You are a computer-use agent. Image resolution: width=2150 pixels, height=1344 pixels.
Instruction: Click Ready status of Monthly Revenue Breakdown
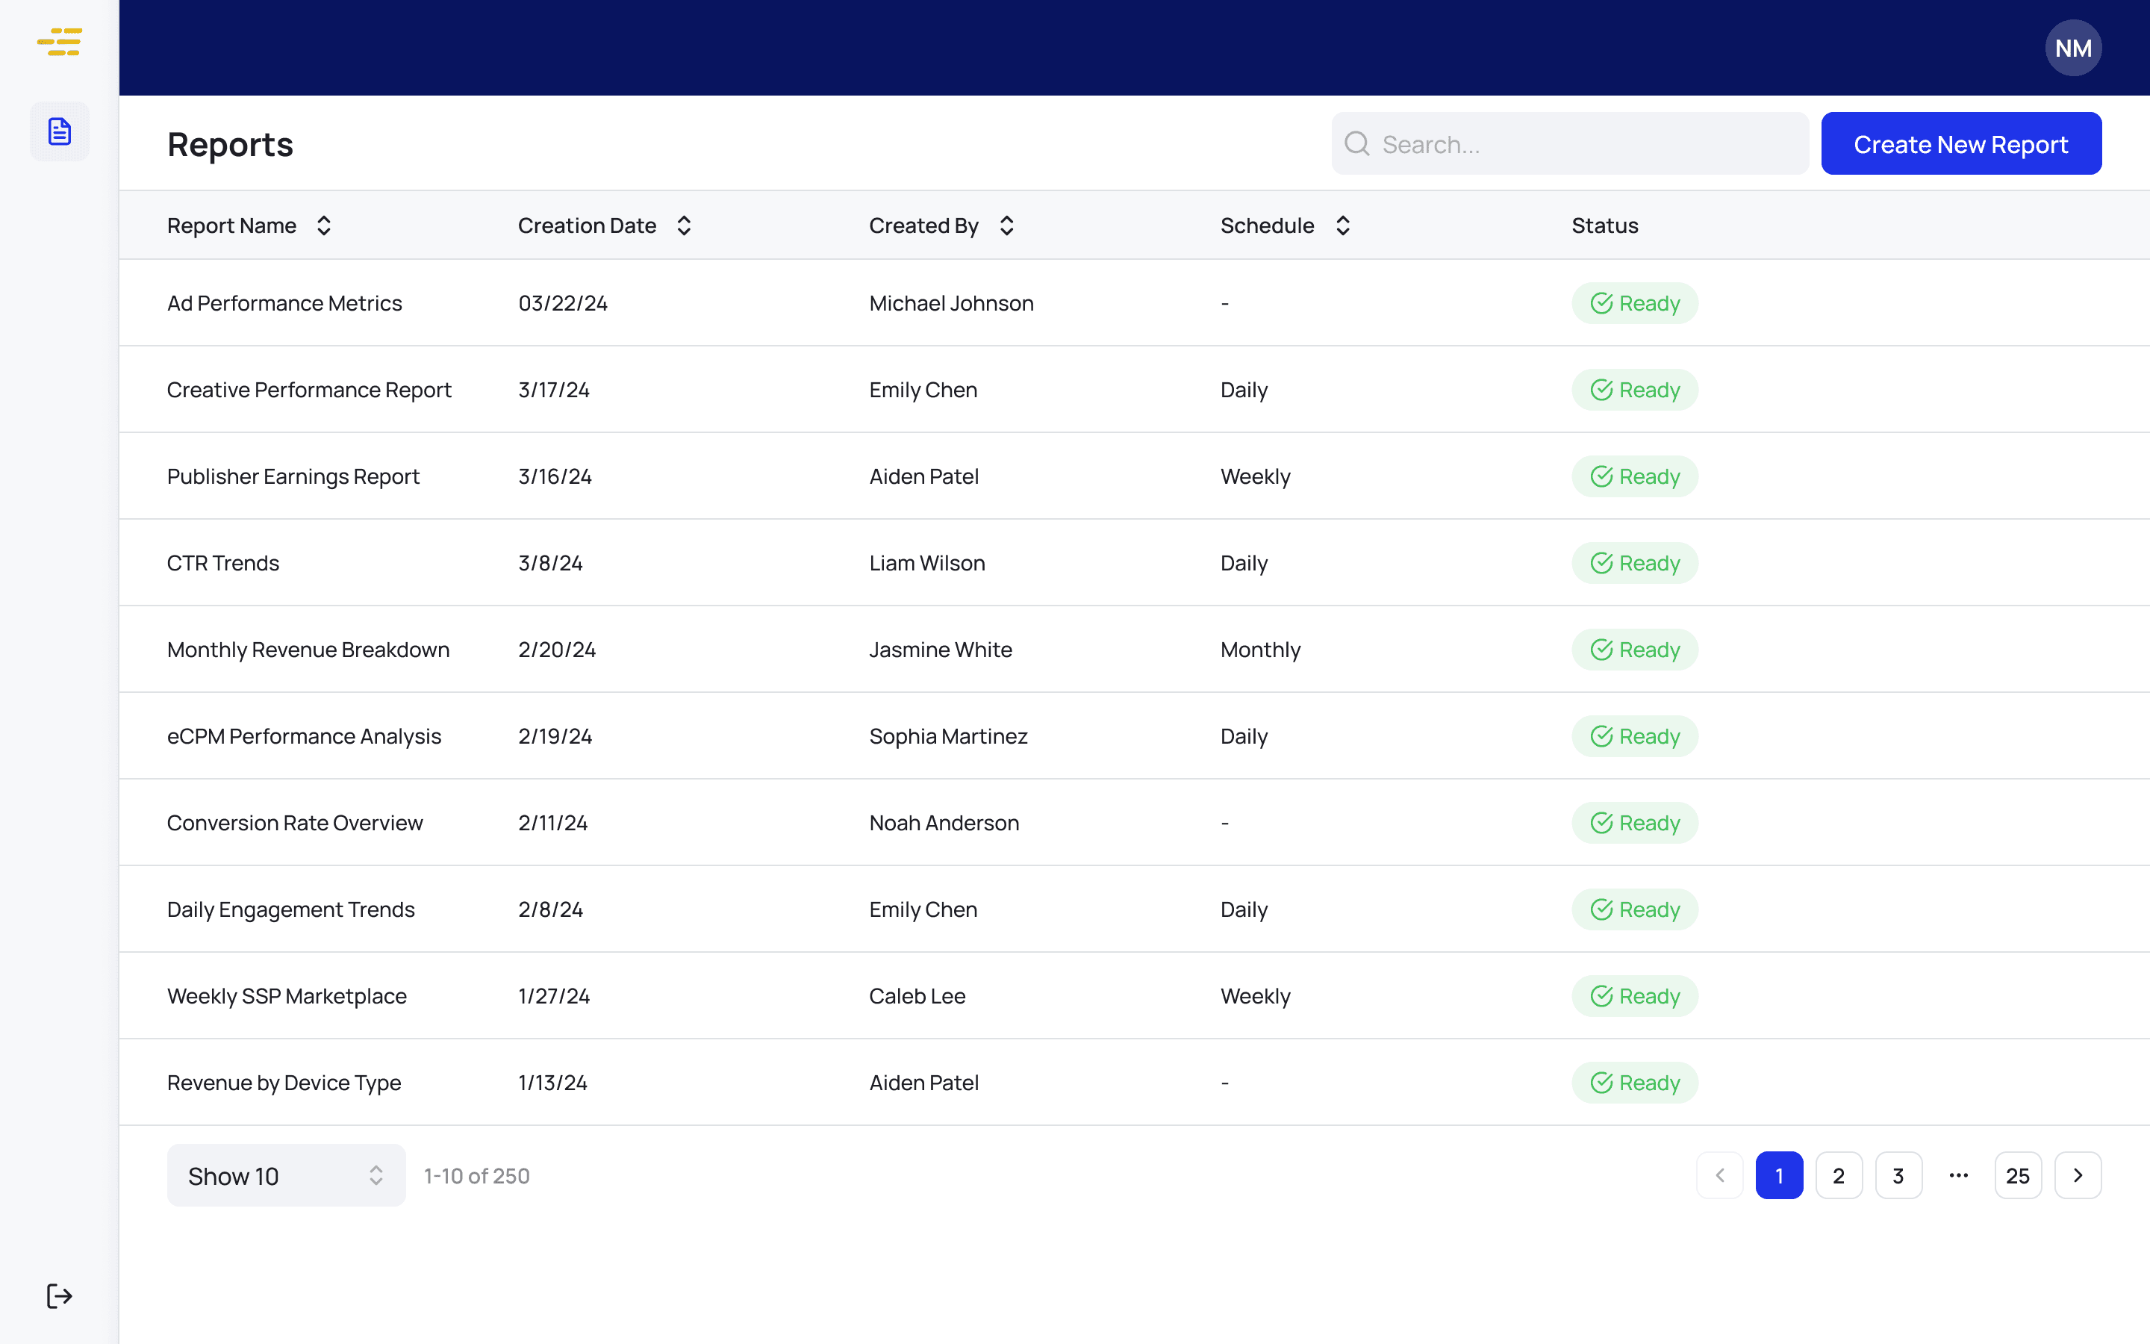tap(1635, 650)
